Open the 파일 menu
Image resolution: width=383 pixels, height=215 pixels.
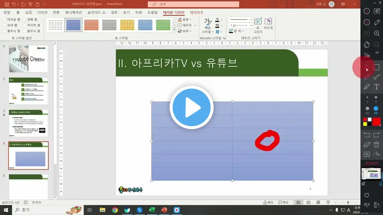[7, 13]
